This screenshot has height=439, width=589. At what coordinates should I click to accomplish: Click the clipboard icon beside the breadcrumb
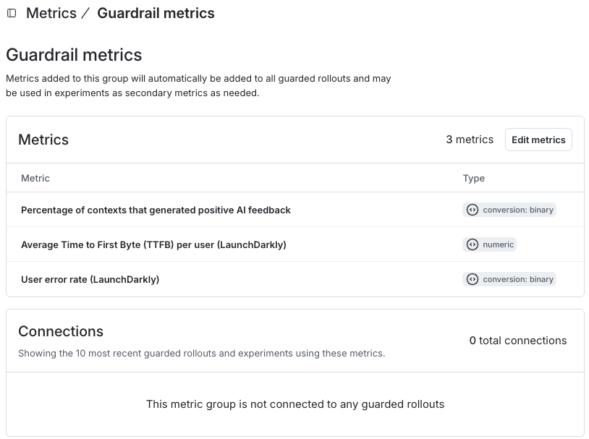pyautogui.click(x=11, y=13)
